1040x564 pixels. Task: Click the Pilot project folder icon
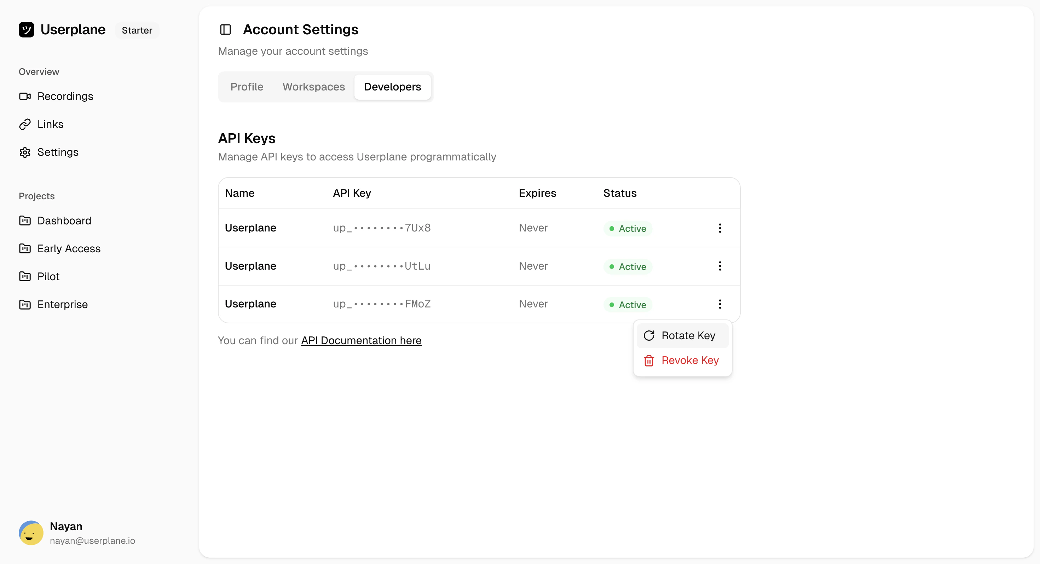(x=25, y=276)
